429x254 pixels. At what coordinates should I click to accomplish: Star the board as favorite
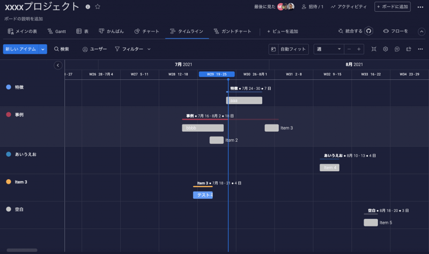[x=98, y=7]
